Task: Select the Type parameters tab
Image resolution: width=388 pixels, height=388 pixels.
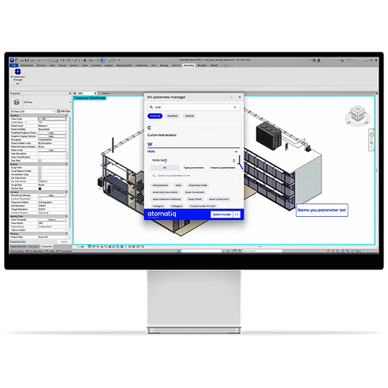Action: coord(194,168)
